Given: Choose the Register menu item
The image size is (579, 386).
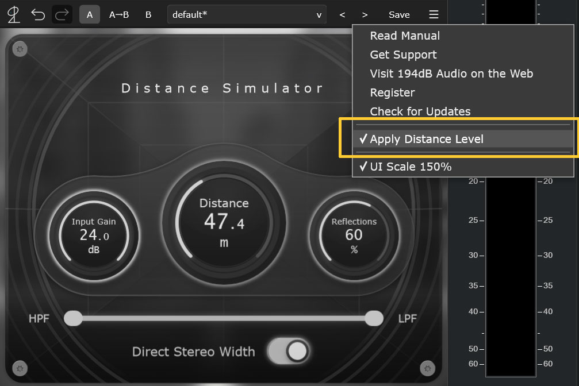Looking at the screenshot, I should (x=463, y=92).
